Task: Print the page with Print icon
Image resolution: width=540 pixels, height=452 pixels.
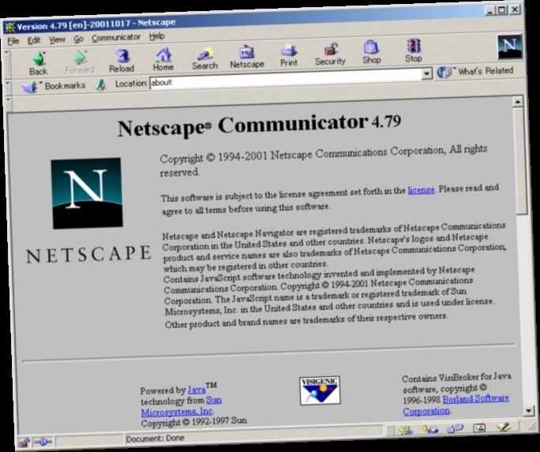Action: [289, 55]
